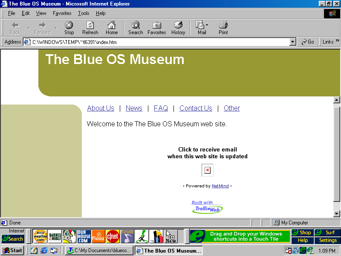Click the NetMind link
Screen dimensions: 341x256
coord(220,186)
